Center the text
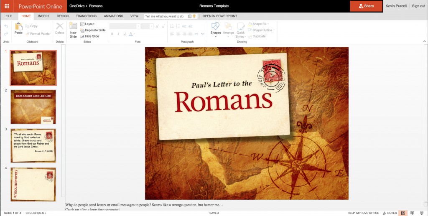This screenshot has width=428, height=216. [178, 34]
